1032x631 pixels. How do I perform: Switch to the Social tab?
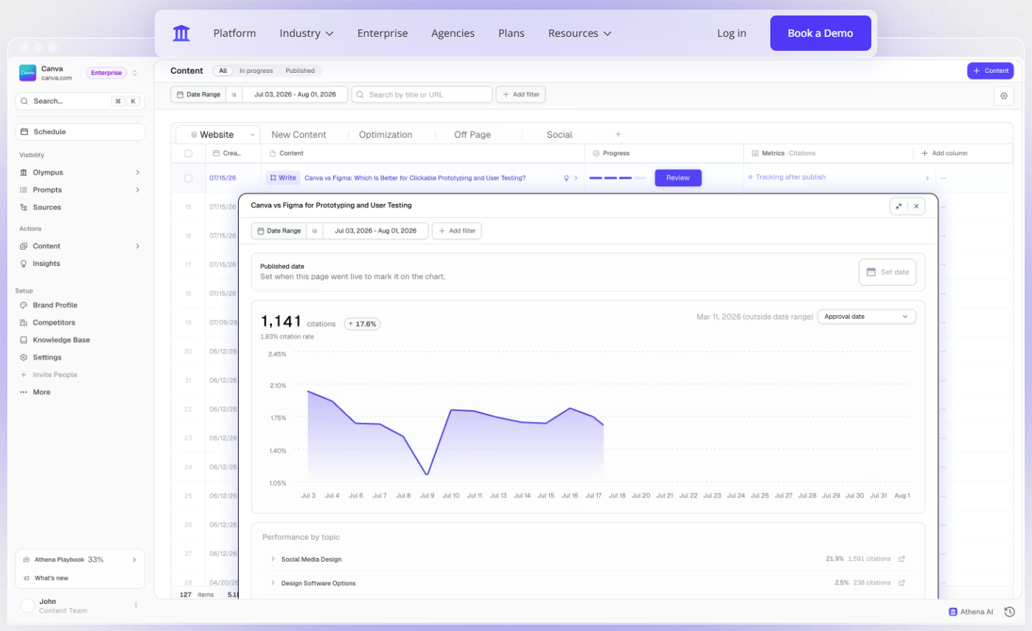559,135
